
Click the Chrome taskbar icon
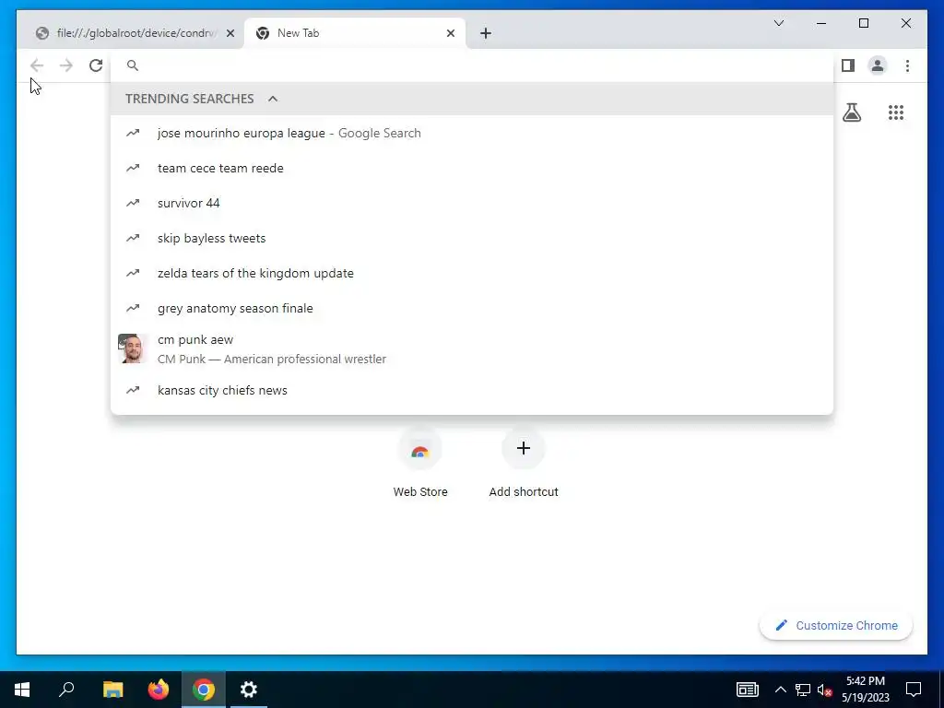coord(204,690)
